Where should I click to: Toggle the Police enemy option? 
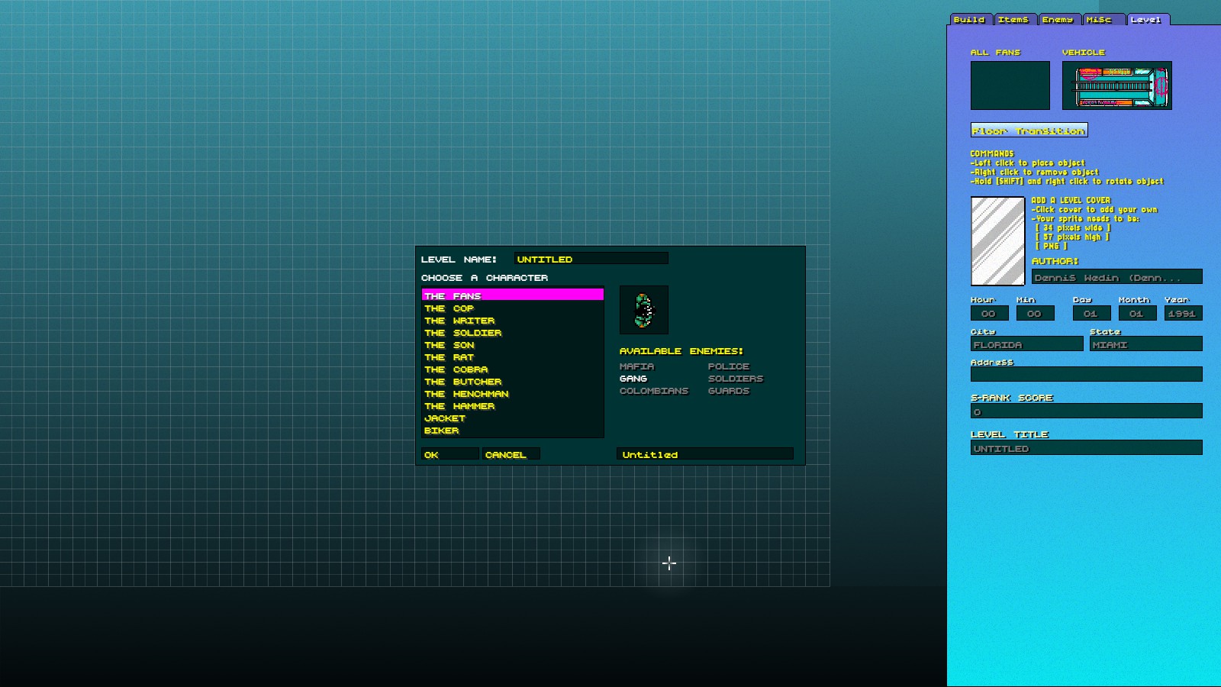click(728, 366)
